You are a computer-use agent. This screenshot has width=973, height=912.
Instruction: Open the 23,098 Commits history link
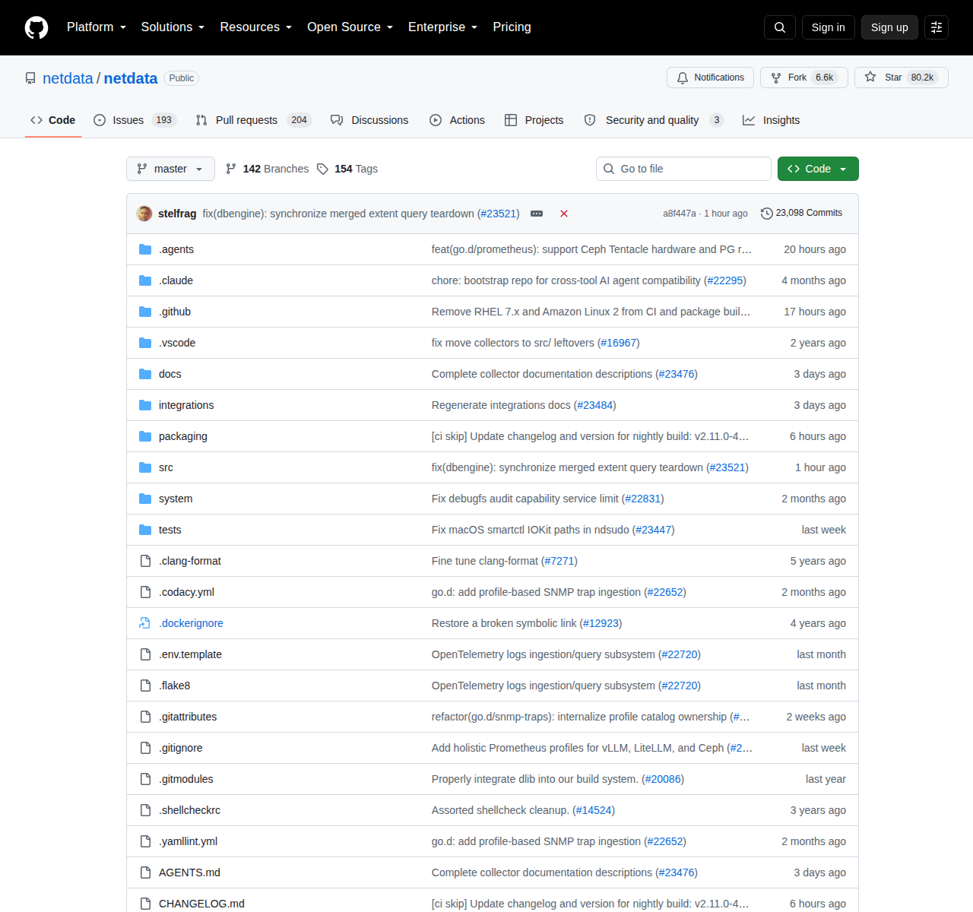click(x=802, y=214)
